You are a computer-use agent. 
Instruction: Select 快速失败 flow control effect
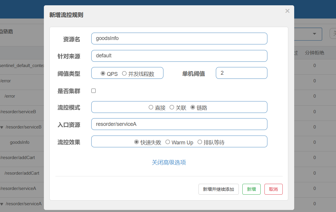pyautogui.click(x=136, y=142)
